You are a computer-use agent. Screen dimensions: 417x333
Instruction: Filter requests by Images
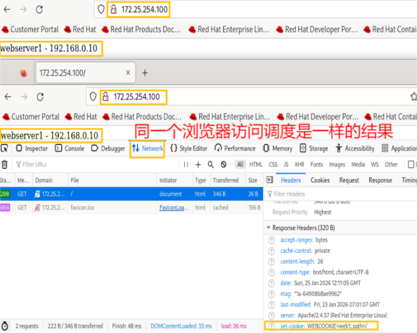[x=337, y=165]
